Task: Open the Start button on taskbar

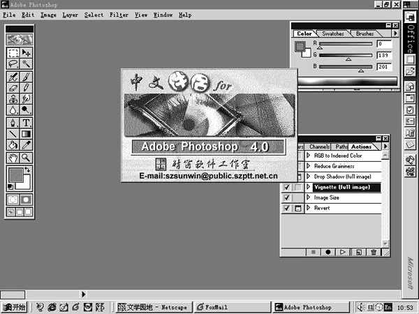Action: click(14, 307)
